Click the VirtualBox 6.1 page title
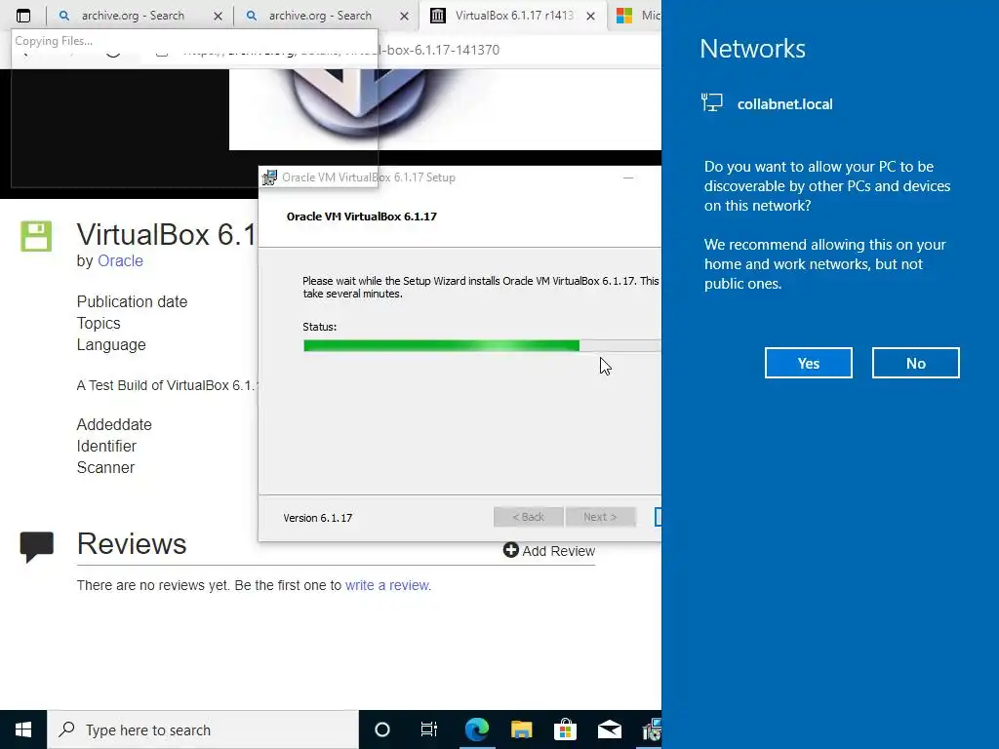 tap(166, 234)
